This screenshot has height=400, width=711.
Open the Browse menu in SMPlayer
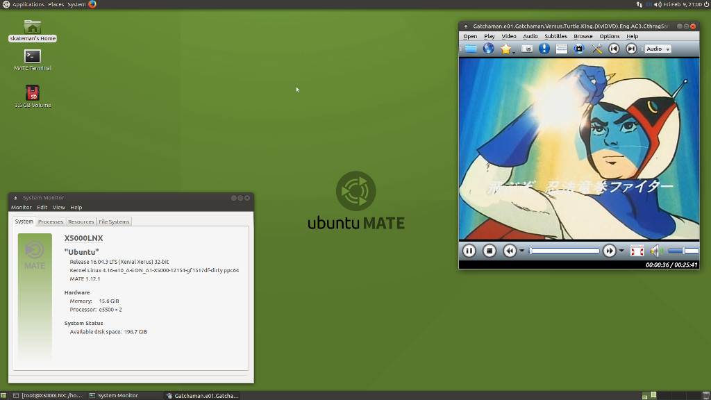[583, 36]
